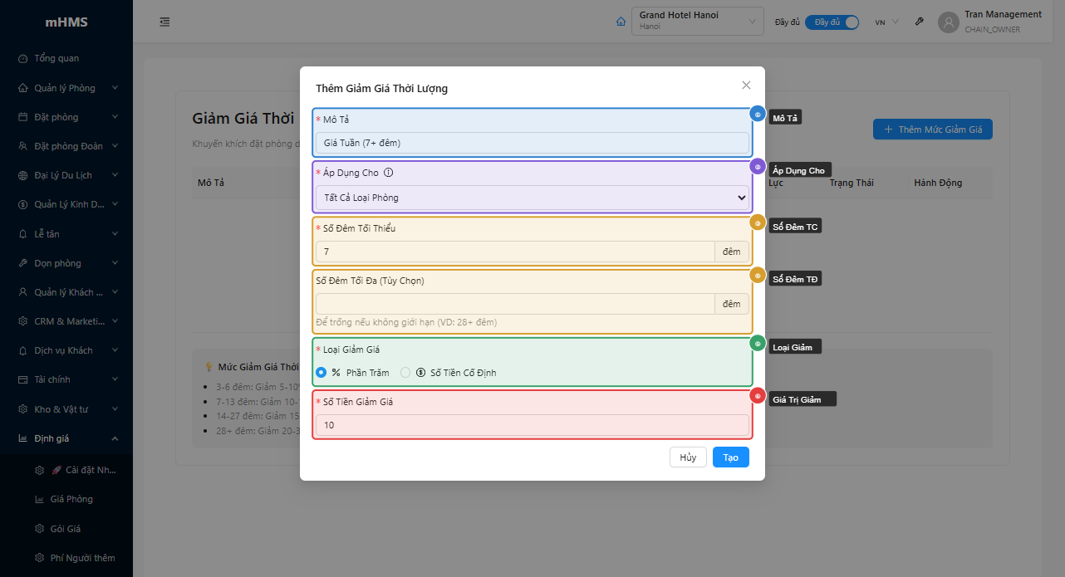Close the Thêm Giảm Giá Thời Lượng dialog
The height and width of the screenshot is (577, 1065).
coord(746,86)
